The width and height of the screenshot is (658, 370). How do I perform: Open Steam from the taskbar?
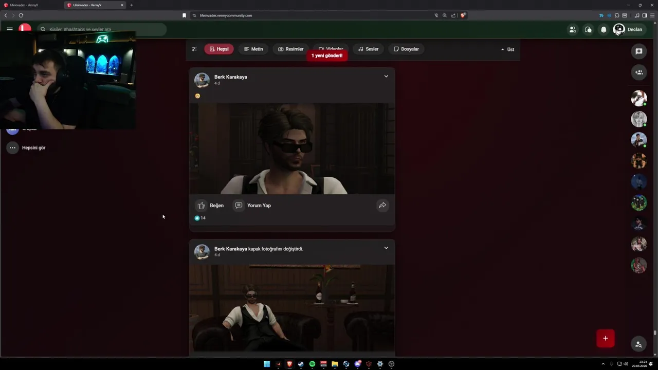pyautogui.click(x=301, y=364)
